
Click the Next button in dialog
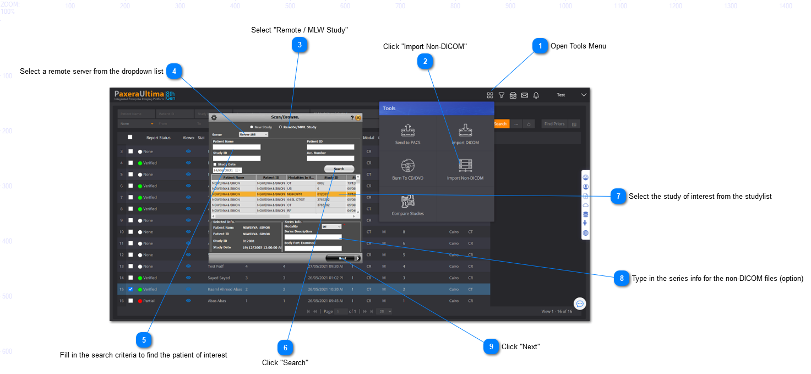(342, 258)
